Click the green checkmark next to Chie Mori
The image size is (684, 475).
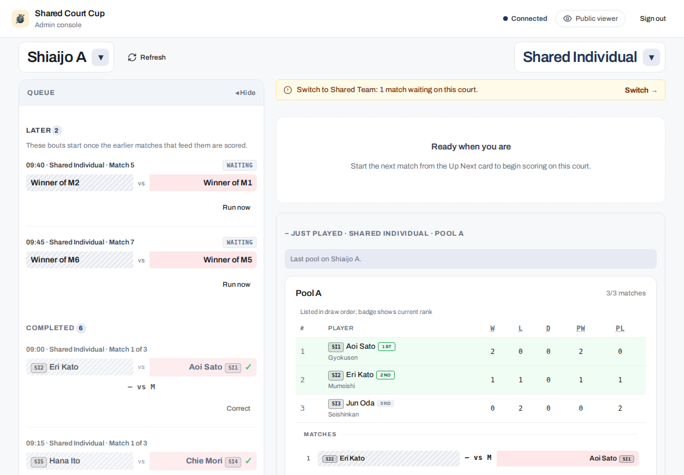(248, 461)
